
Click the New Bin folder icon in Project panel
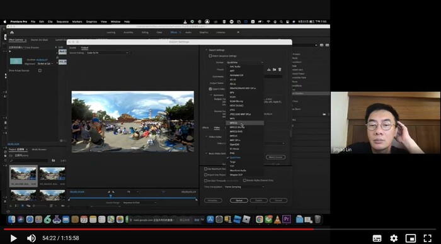[x=53, y=160]
